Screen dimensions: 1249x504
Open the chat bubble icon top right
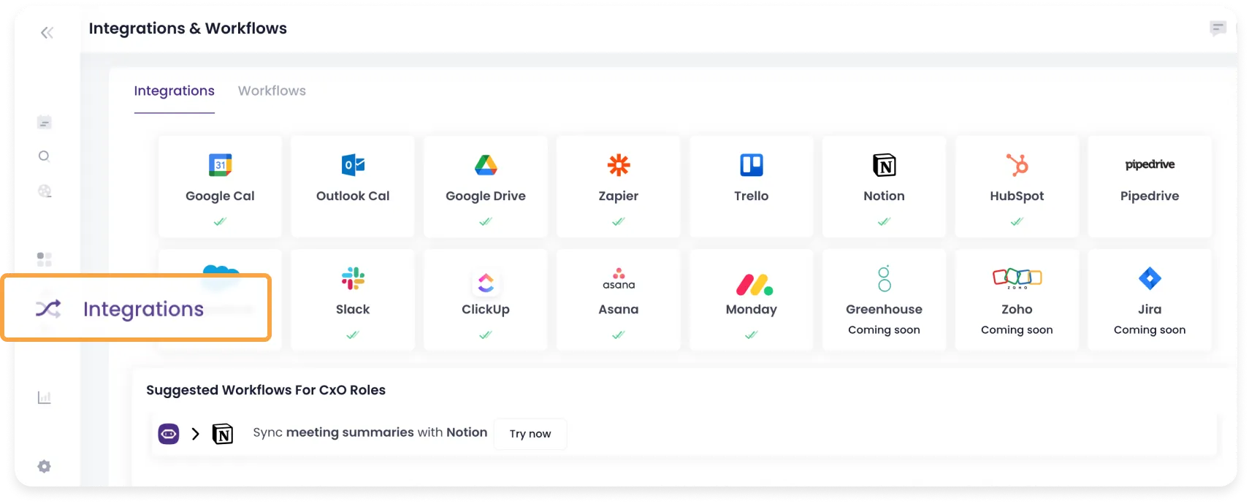[x=1218, y=28]
